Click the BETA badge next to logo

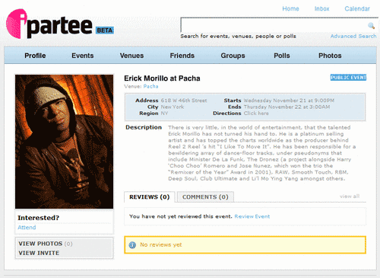[x=105, y=30]
